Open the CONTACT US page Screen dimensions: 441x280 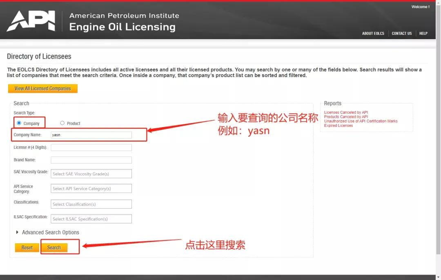pos(401,33)
